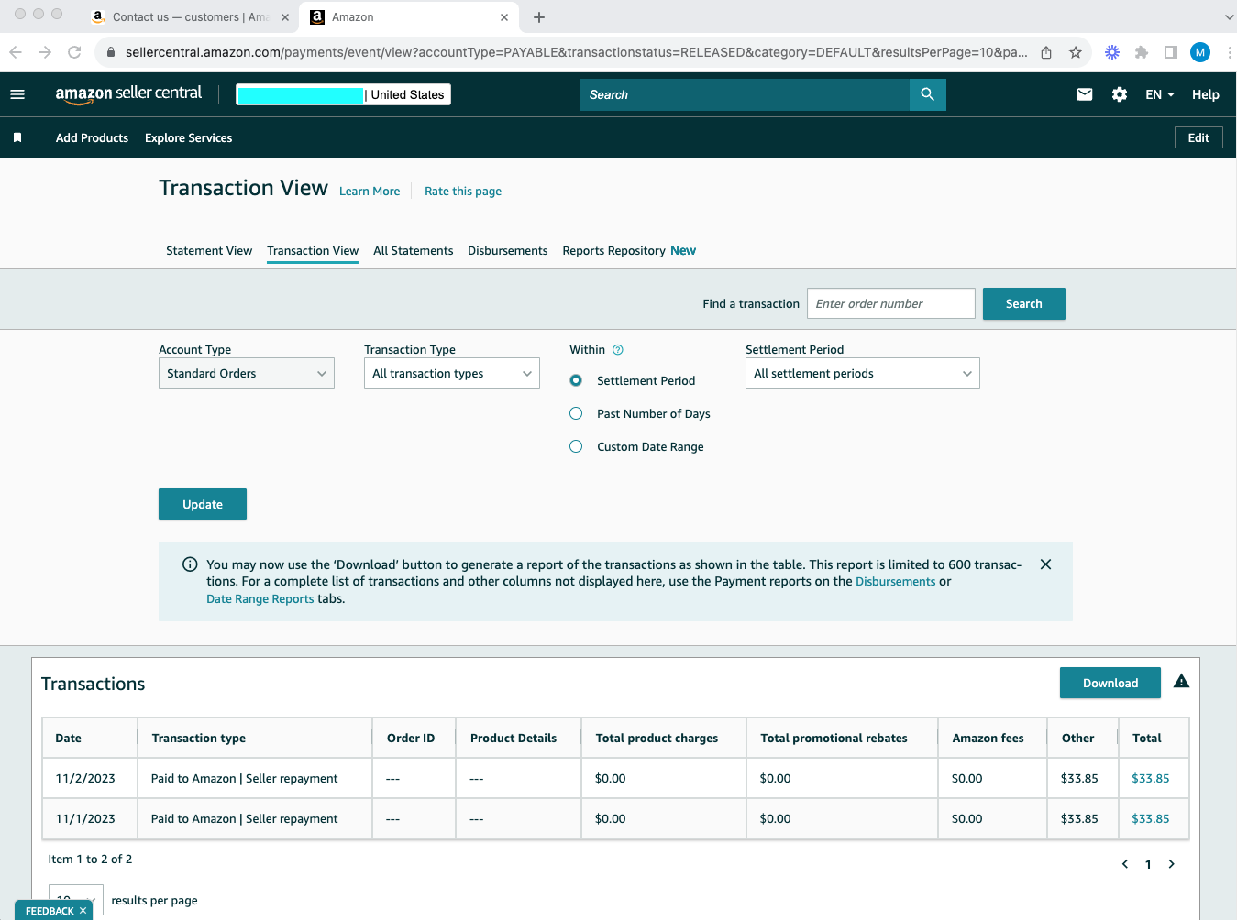
Task: Select the Settlement Period radio button
Action: (576, 380)
